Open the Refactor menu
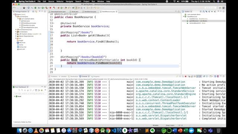The width and height of the screenshot is (238, 134). (60, 1)
